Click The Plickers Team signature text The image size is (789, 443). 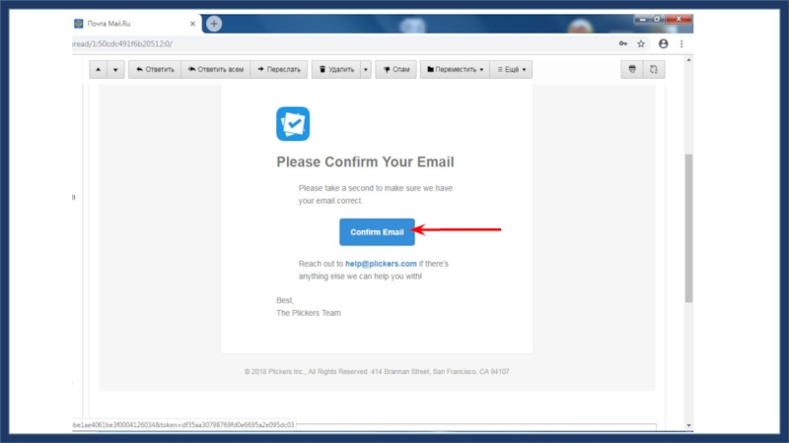[309, 313]
